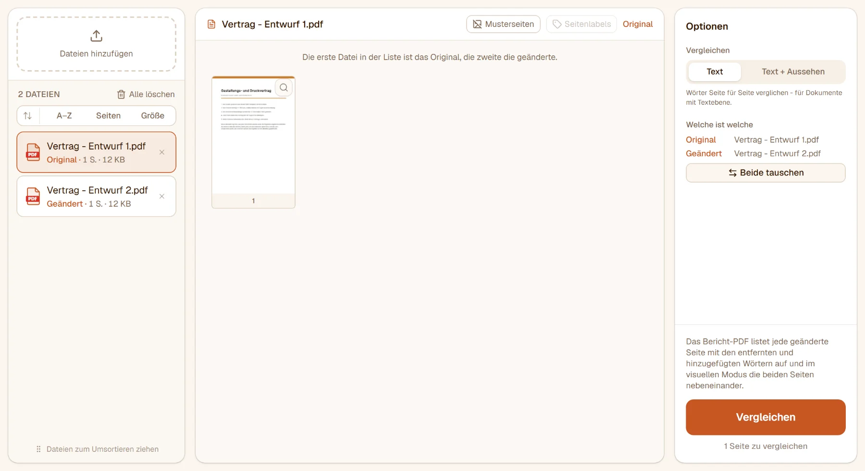This screenshot has height=471, width=865.
Task: Click the trash icon beside Alle löschen
Action: (121, 95)
